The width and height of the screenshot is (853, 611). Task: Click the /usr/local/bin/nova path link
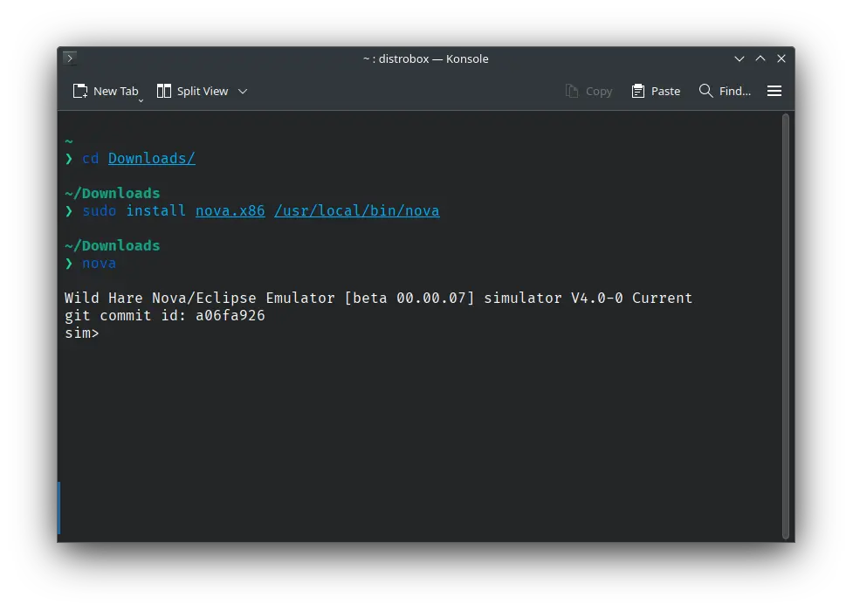click(357, 210)
